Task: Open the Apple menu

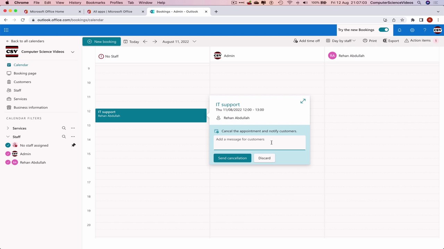Action: [7, 3]
